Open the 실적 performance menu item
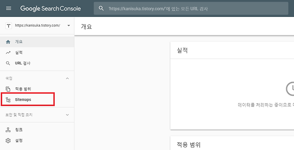 (37, 53)
